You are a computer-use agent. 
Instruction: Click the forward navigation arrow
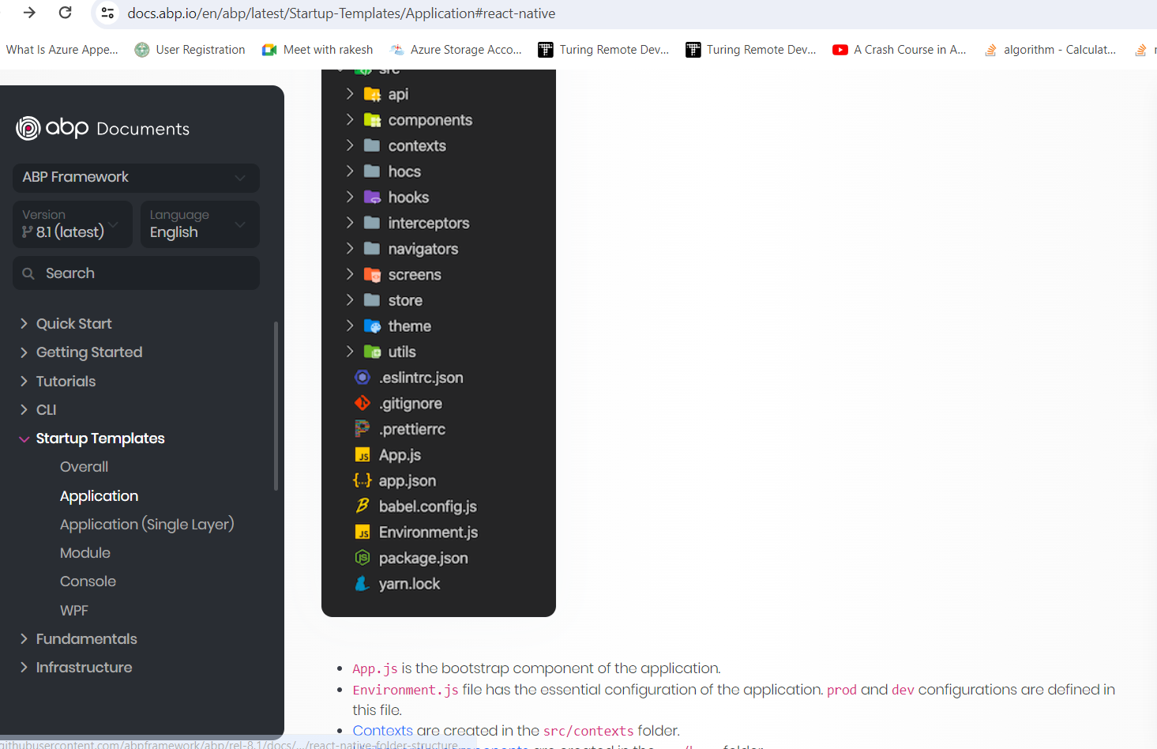28,13
